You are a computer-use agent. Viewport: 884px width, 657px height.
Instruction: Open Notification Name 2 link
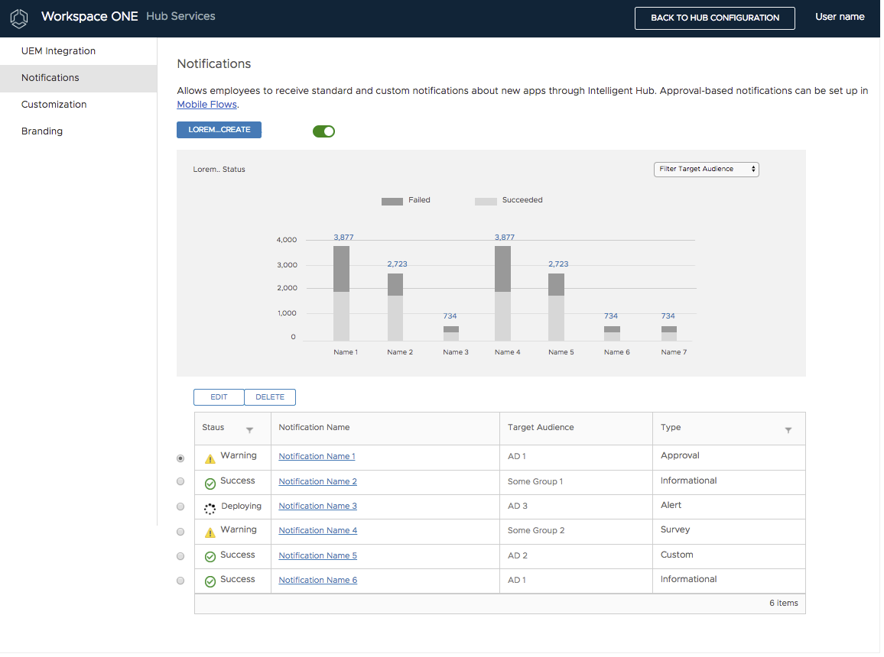click(317, 481)
